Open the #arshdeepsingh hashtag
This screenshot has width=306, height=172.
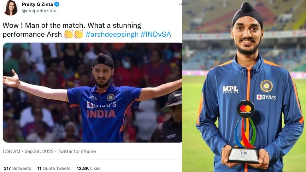[x=112, y=34]
